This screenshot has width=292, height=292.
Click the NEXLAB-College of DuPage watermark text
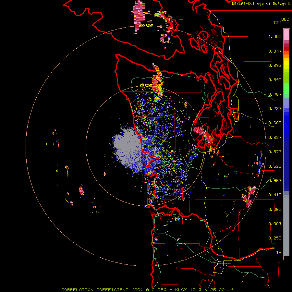pos(260,4)
